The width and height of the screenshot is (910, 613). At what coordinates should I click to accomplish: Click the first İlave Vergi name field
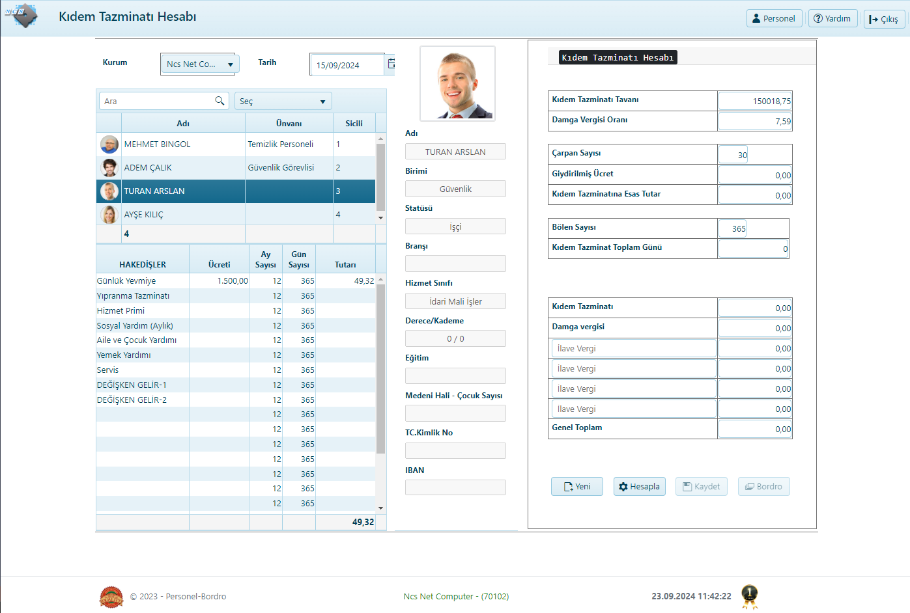[x=634, y=348]
